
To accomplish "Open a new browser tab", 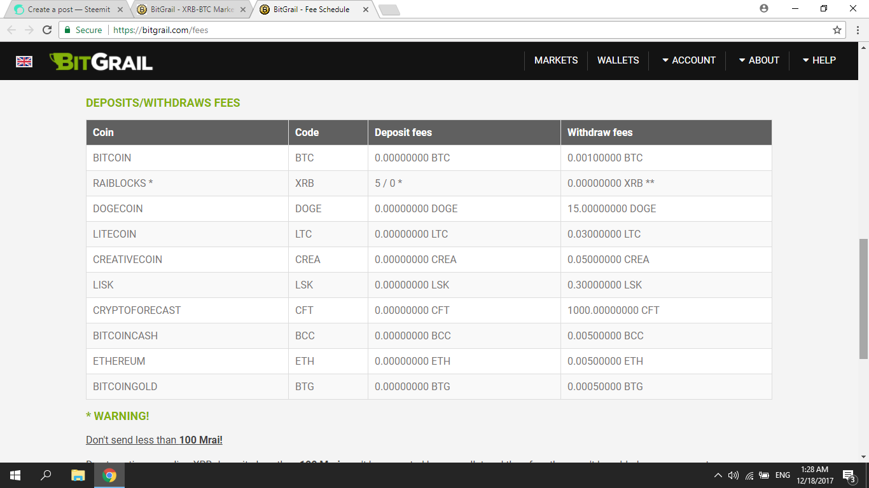I will point(389,10).
